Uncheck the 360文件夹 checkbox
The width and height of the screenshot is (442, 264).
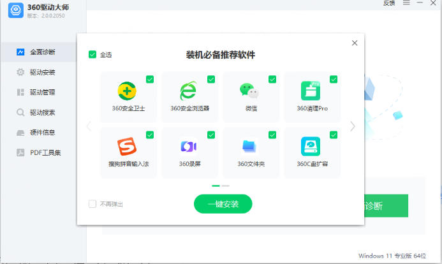(x=272, y=135)
